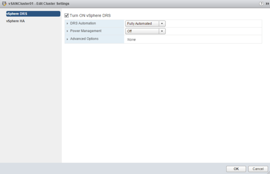Viewport: 270px width, 174px height.
Task: Open help via the question mark icon
Action: (261, 3)
